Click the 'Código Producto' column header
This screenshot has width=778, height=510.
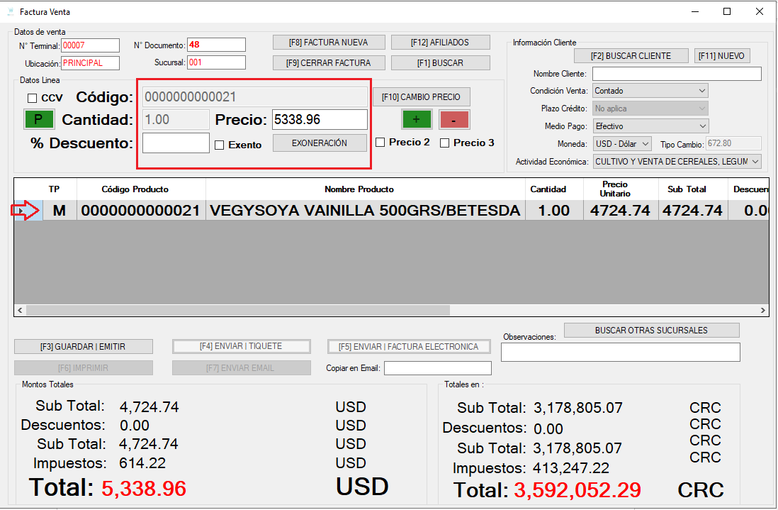pos(141,189)
